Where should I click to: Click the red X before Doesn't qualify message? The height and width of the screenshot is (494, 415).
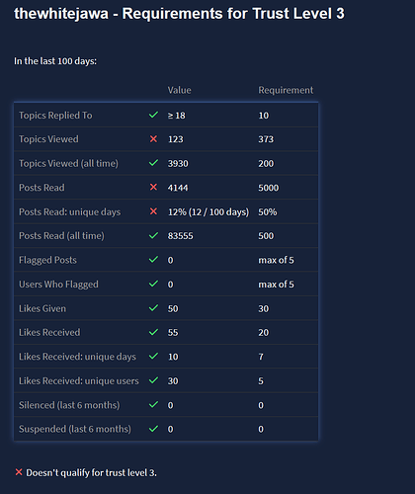19,472
